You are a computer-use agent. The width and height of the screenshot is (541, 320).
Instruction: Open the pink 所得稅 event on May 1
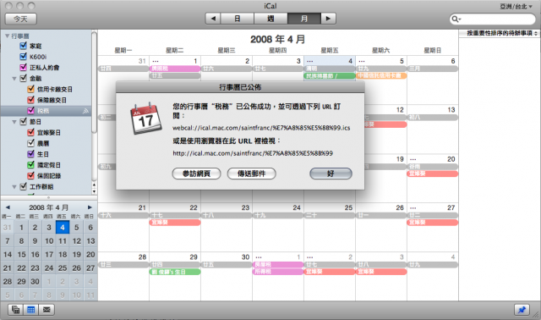pyautogui.click(x=278, y=272)
